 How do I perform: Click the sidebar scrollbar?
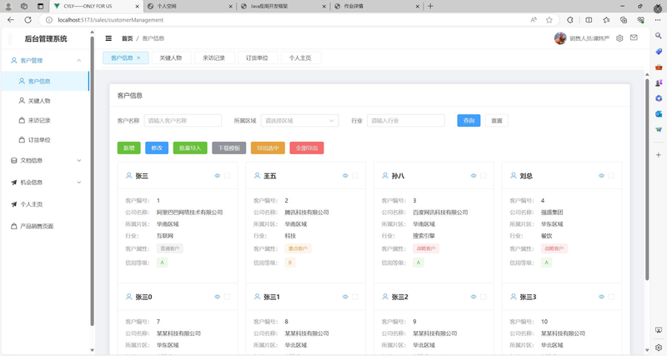pos(92,181)
